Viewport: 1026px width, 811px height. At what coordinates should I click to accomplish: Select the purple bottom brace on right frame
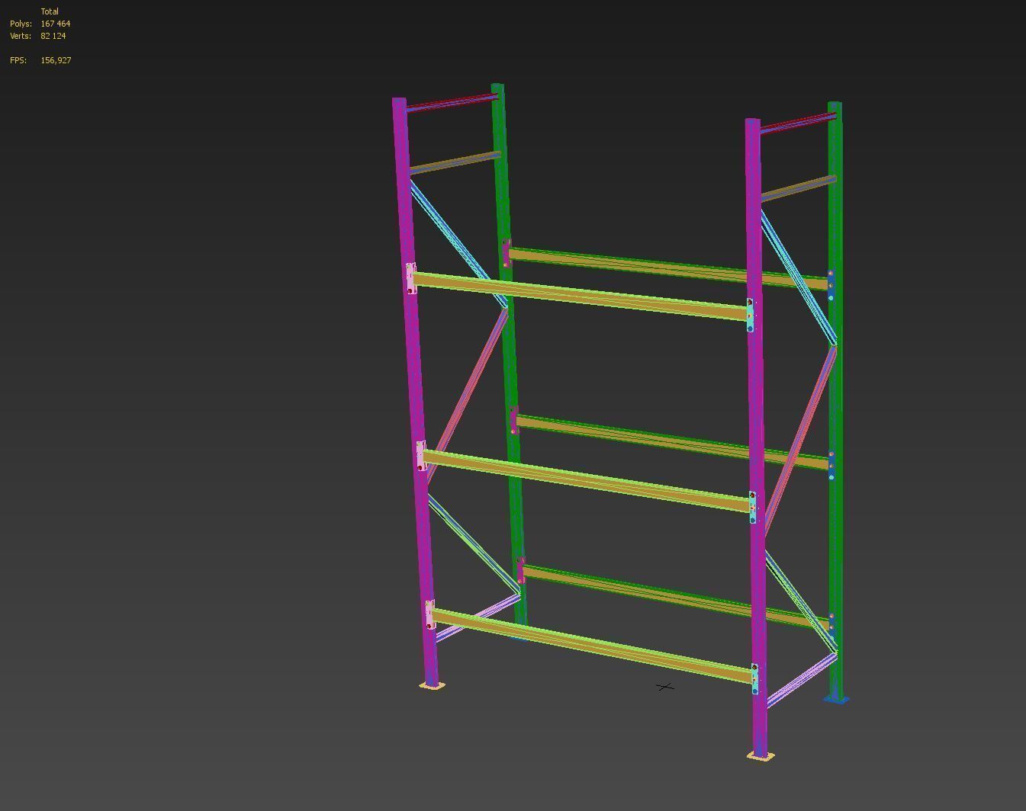click(801, 679)
